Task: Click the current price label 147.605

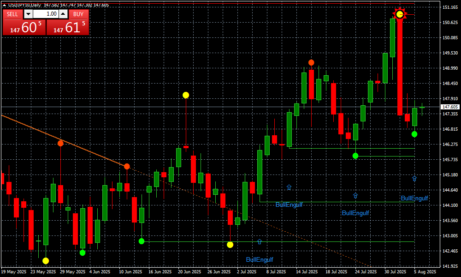Action: point(449,107)
